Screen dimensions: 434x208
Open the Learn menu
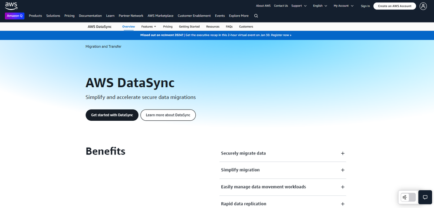coord(110,16)
